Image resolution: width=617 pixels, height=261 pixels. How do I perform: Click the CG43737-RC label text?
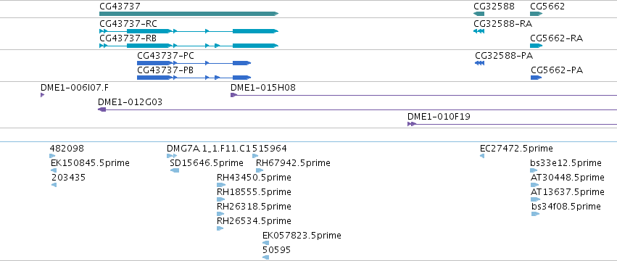click(x=128, y=24)
